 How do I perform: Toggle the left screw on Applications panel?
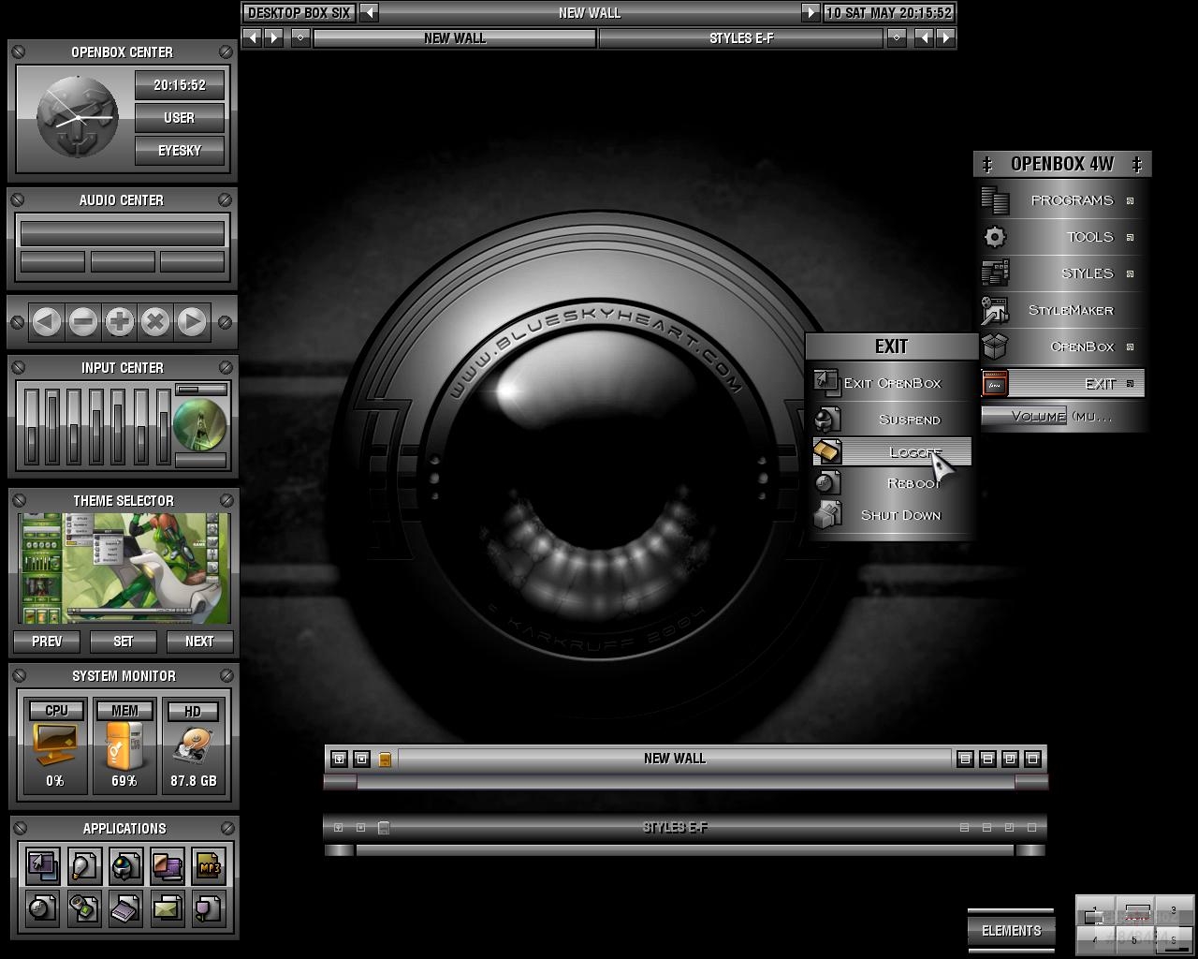click(x=20, y=828)
